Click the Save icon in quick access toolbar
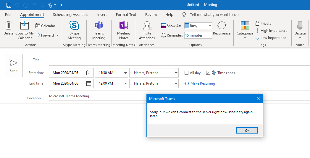The image size is (310, 158). coord(9,5)
